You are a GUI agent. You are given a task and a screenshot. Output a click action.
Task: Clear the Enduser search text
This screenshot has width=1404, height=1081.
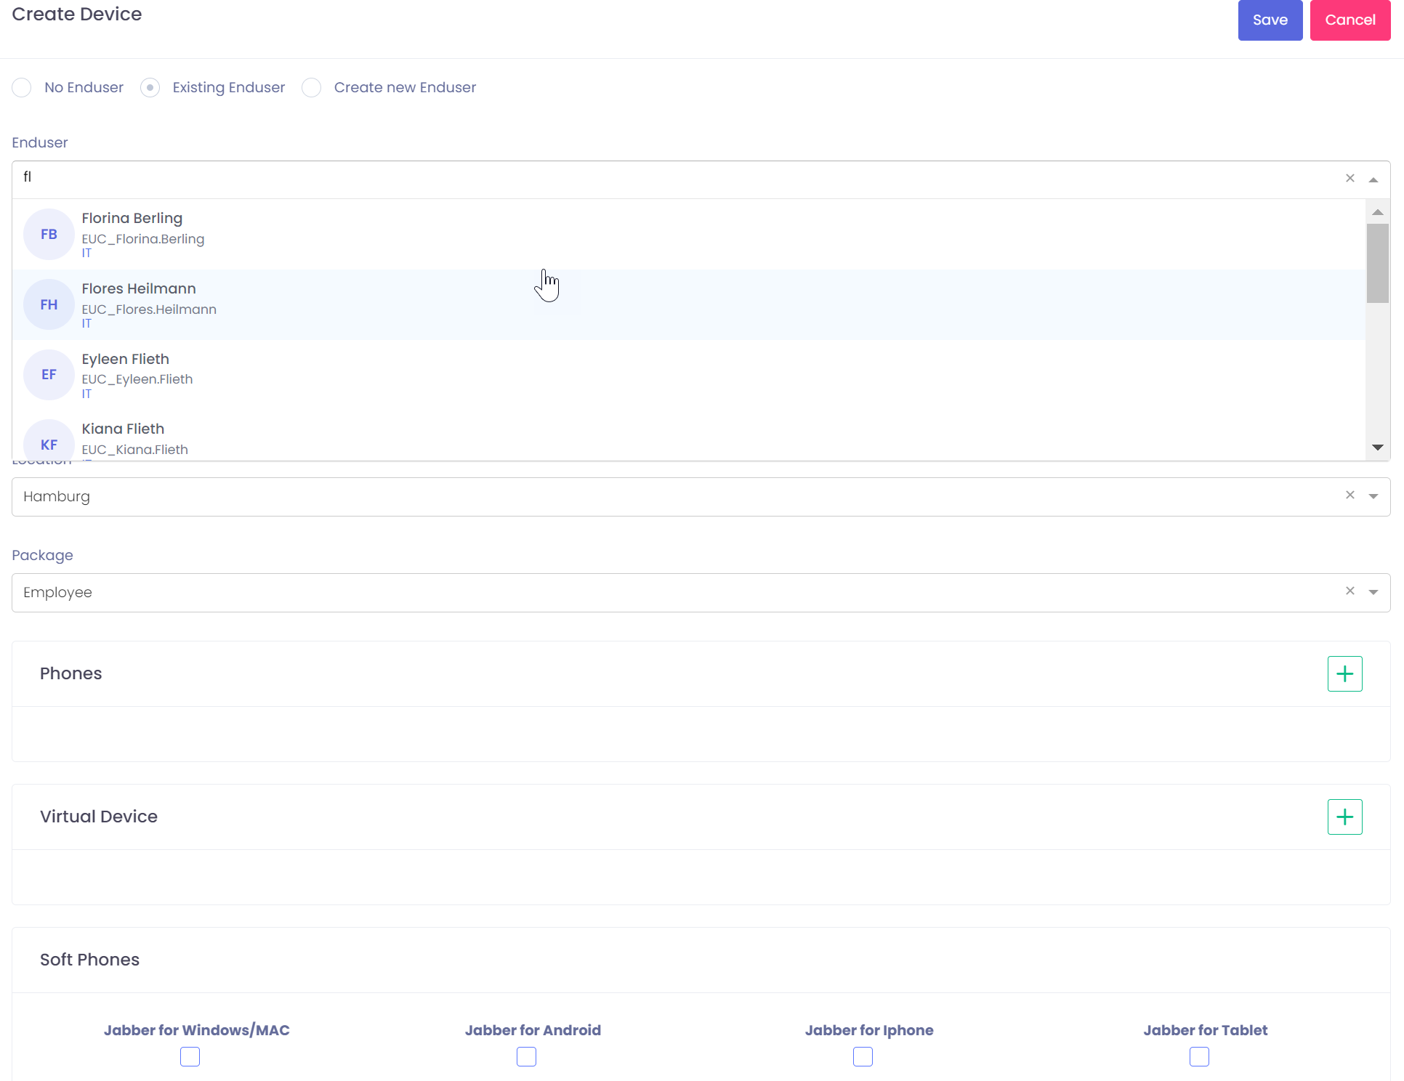pyautogui.click(x=1349, y=177)
